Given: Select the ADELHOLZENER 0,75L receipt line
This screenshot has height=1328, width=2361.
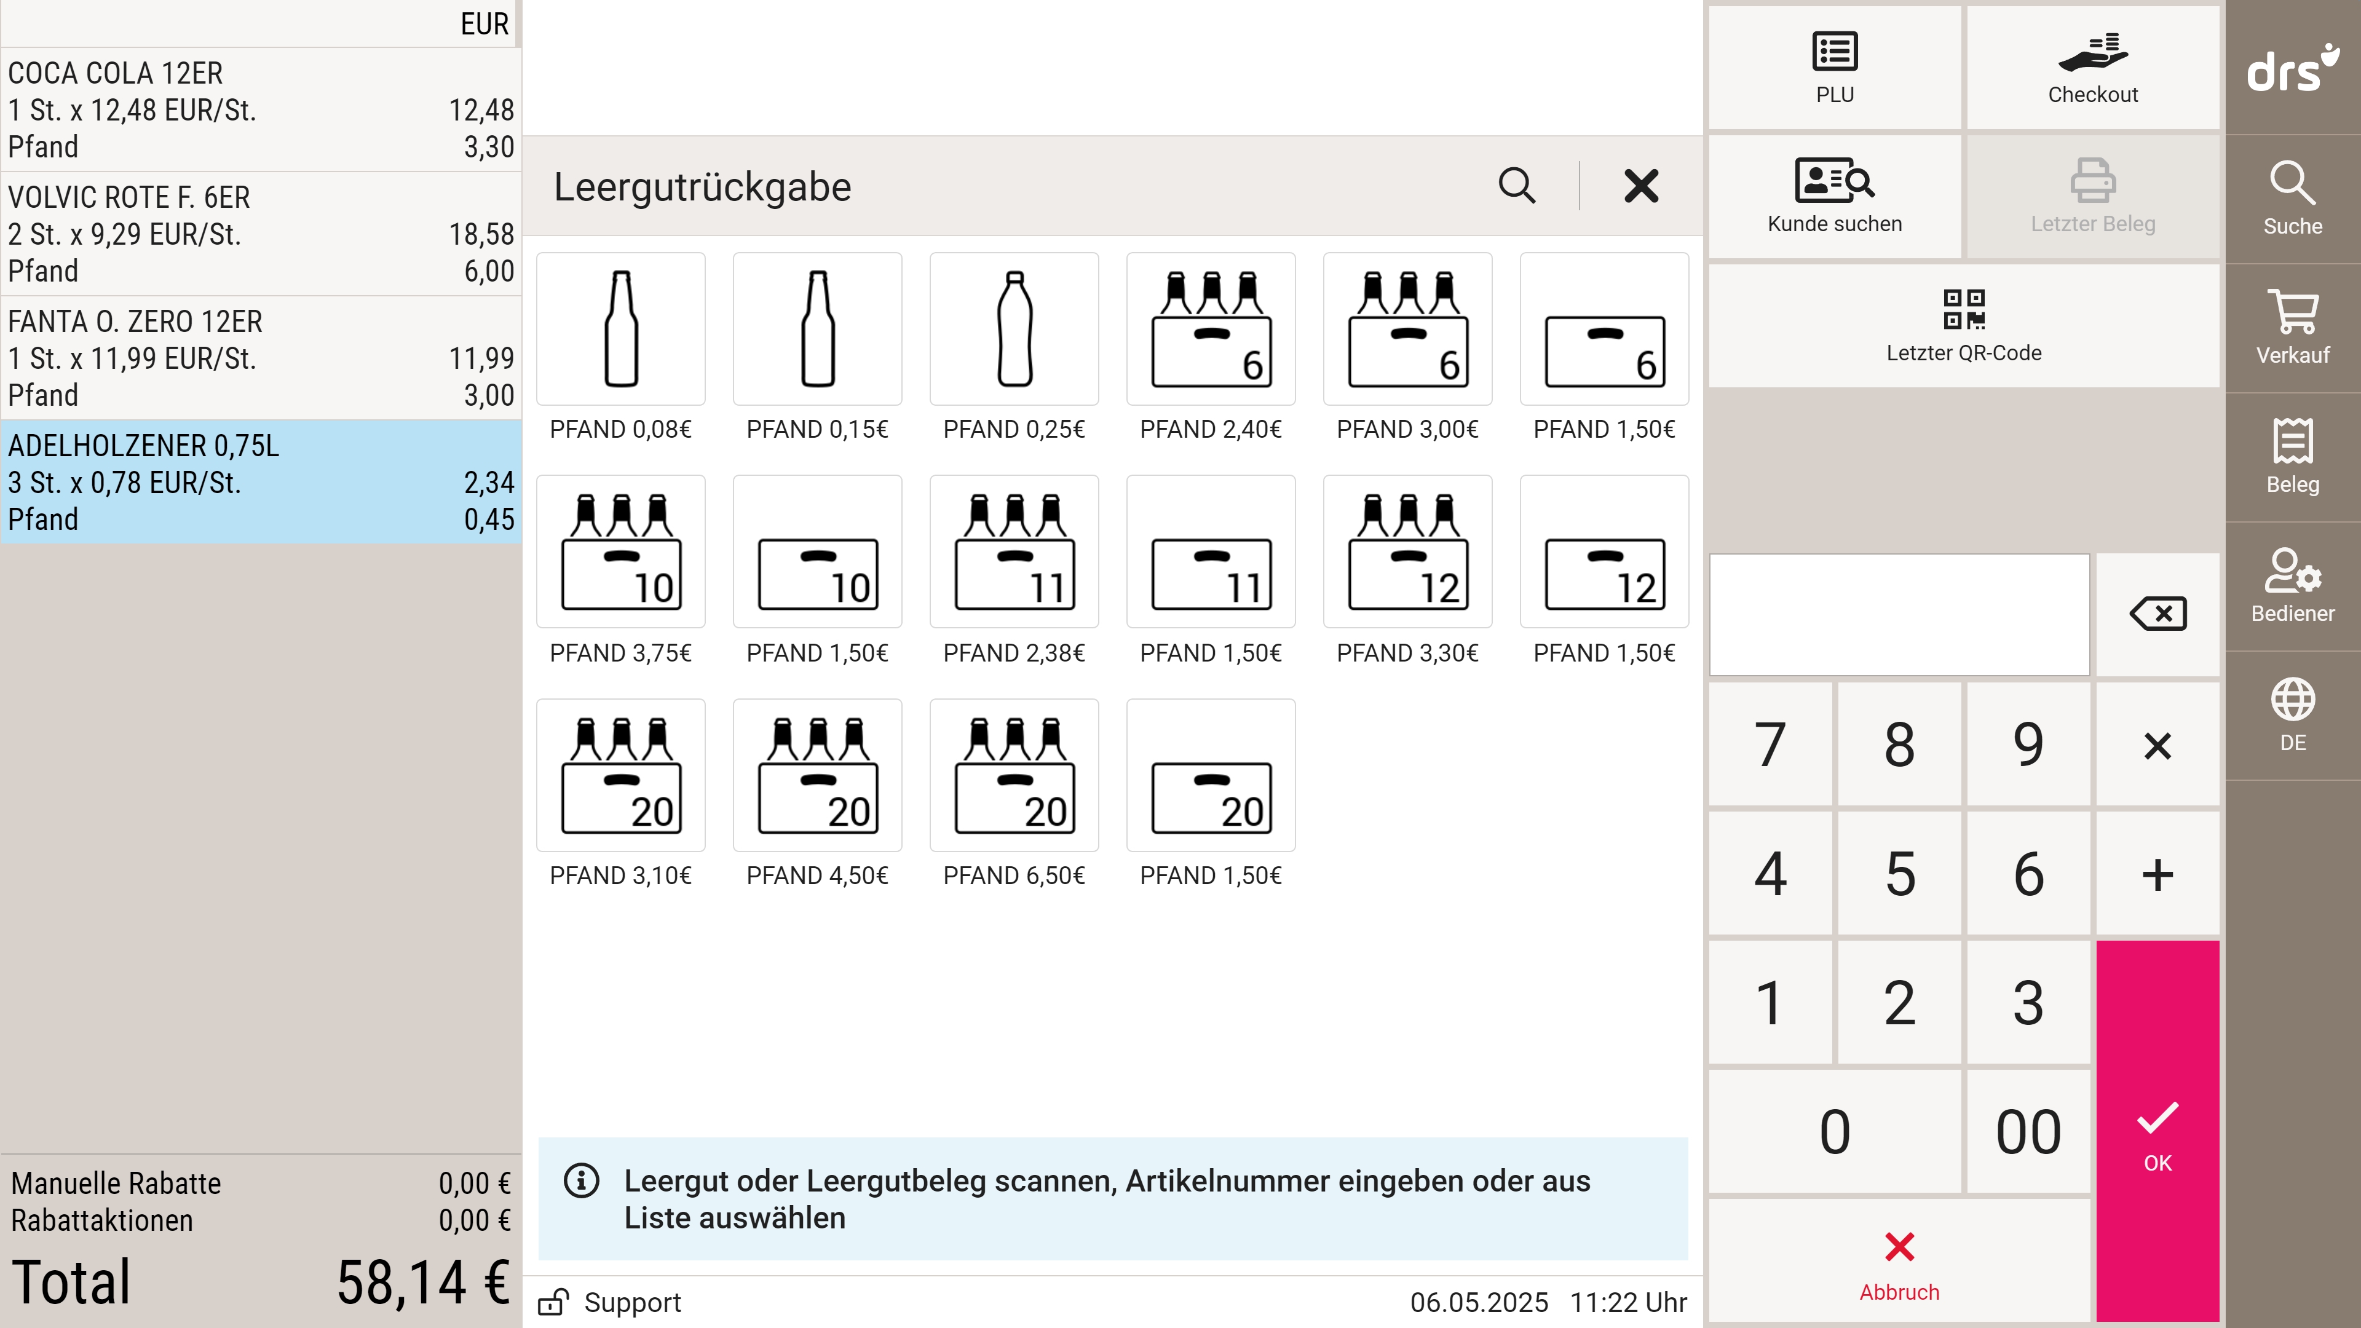Looking at the screenshot, I should click(261, 482).
